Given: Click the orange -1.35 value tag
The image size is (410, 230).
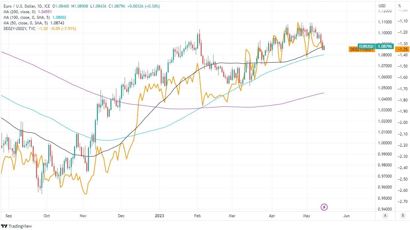Looking at the screenshot, I should pos(403,49).
